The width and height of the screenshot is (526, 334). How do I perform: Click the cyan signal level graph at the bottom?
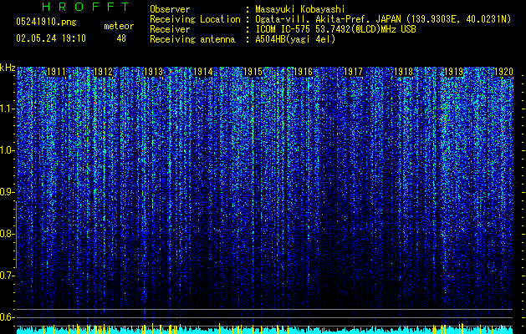tap(265, 329)
